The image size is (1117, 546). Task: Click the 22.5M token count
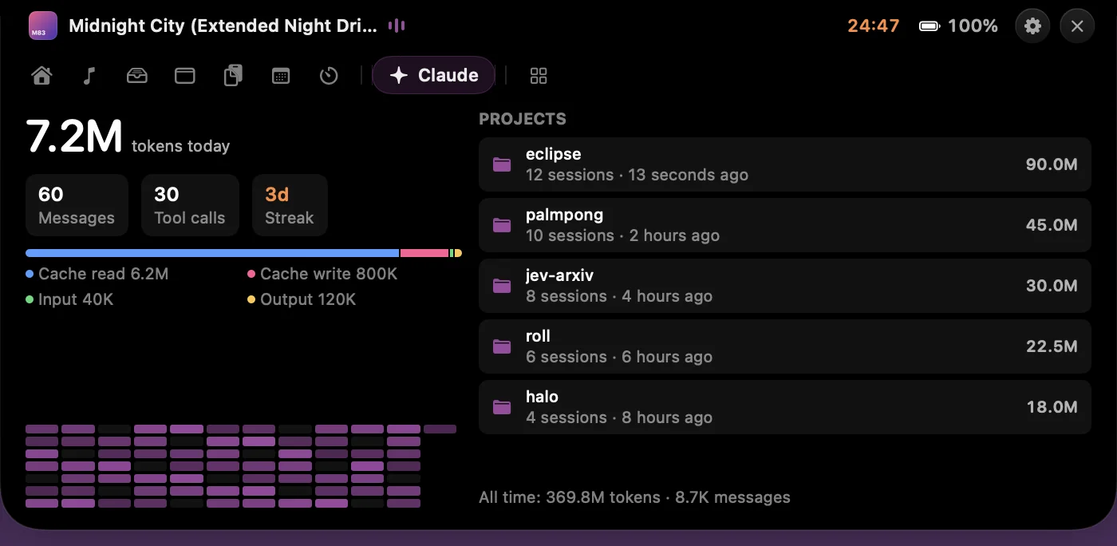1052,346
